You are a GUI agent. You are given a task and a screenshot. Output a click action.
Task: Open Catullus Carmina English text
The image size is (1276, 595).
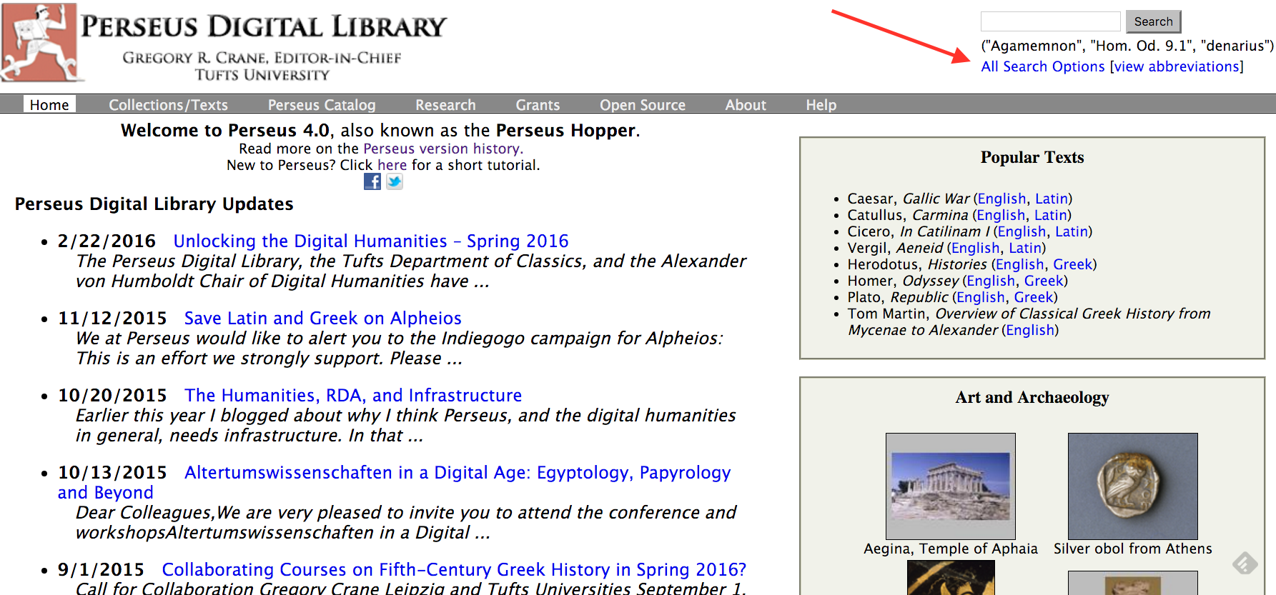(x=1001, y=215)
